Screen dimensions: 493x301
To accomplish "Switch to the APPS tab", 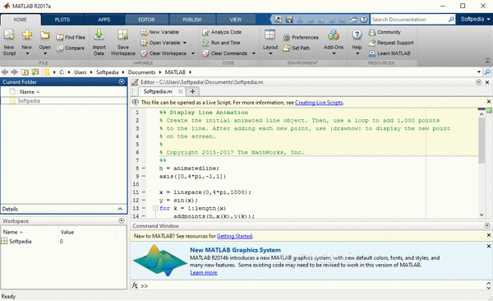I will coord(104,20).
